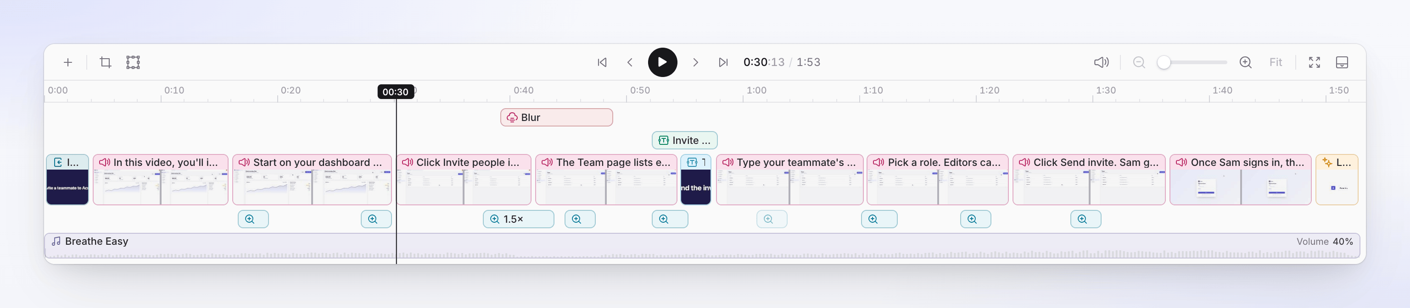Click the cloud icon on Blur clip
The width and height of the screenshot is (1410, 308).
[x=512, y=117]
